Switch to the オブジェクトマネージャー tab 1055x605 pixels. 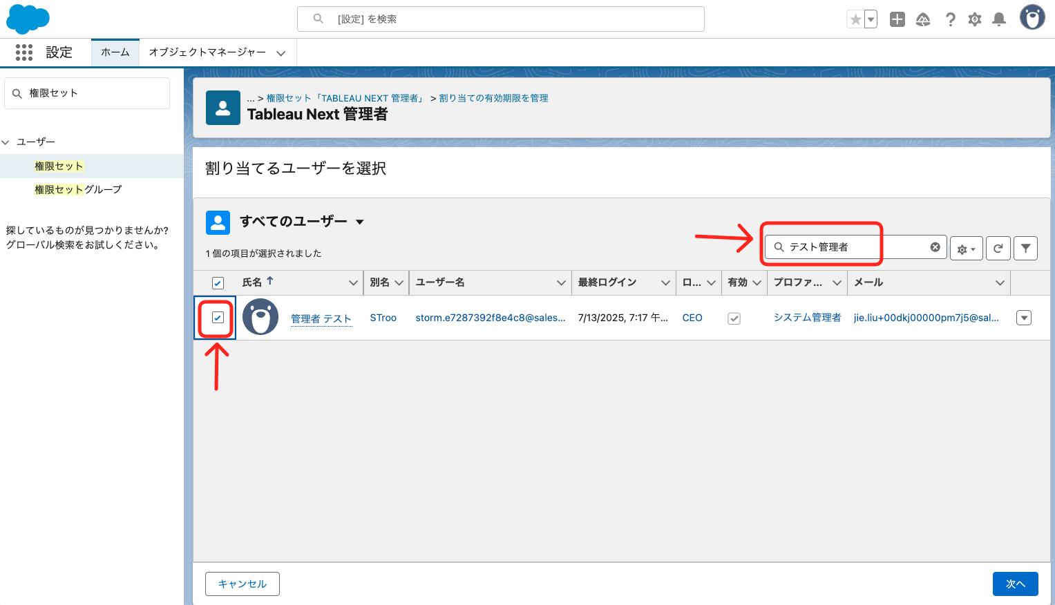207,52
